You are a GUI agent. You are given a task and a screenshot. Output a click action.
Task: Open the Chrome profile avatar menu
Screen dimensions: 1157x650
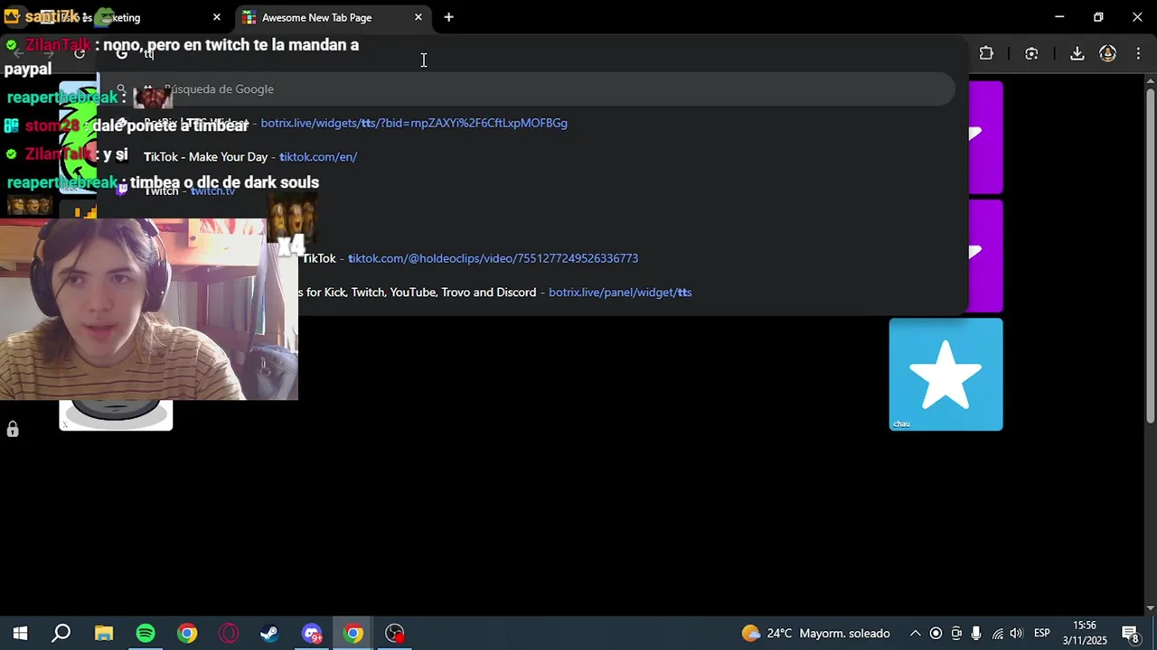(1107, 53)
